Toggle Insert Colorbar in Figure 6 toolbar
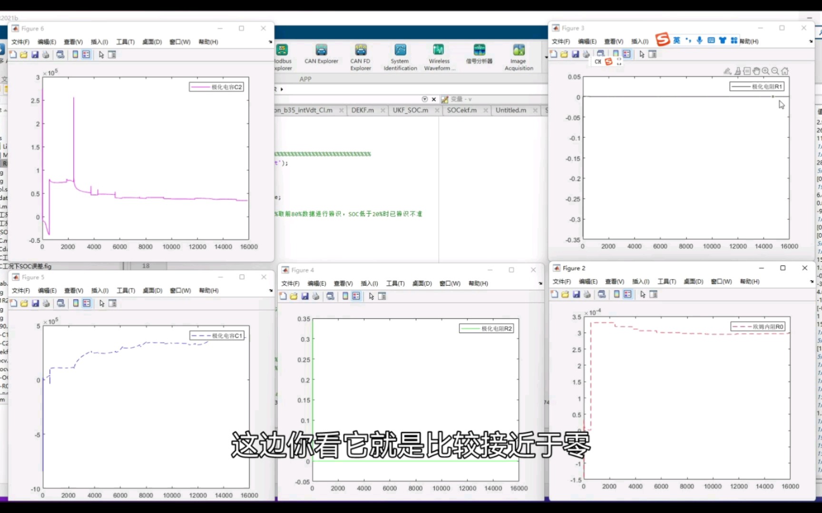Screen dimensions: 822x513 pyautogui.click(x=75, y=55)
